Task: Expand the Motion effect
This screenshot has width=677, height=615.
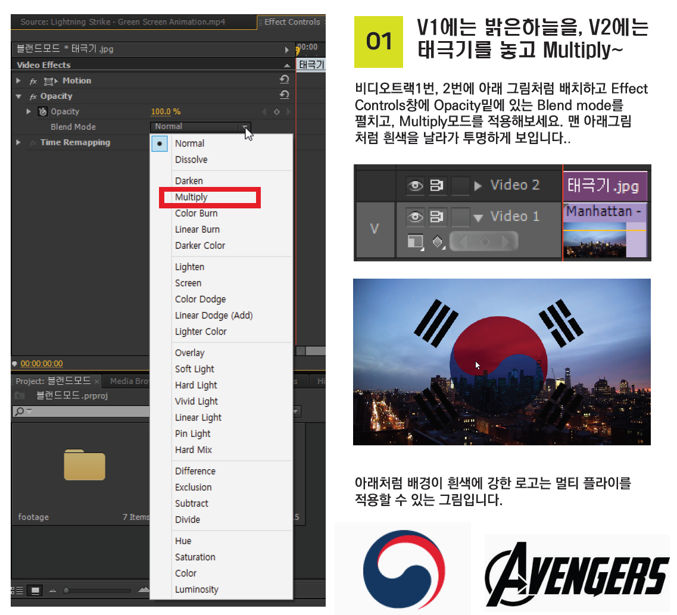Action: pyautogui.click(x=18, y=80)
